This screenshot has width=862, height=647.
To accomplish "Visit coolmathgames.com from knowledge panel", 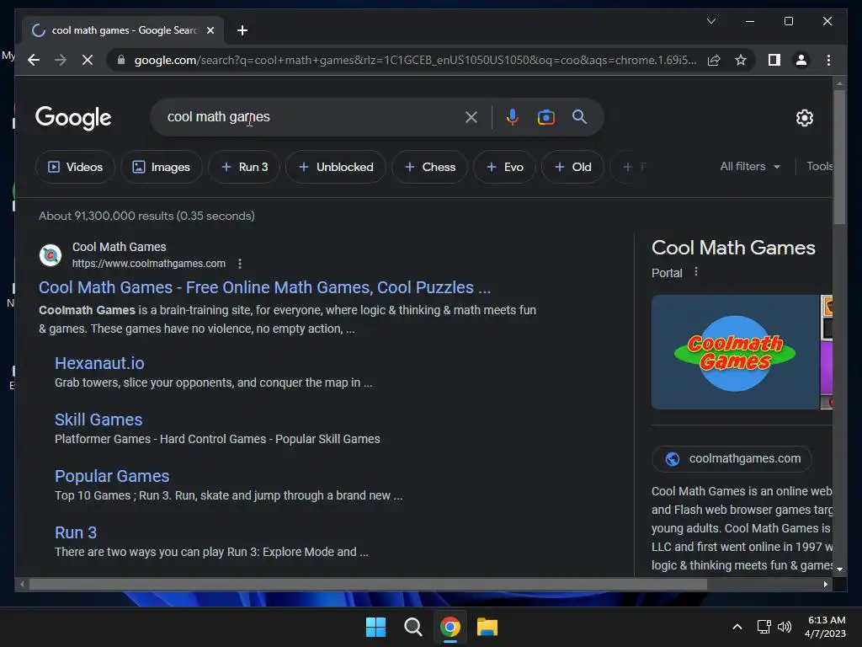I will [732, 458].
